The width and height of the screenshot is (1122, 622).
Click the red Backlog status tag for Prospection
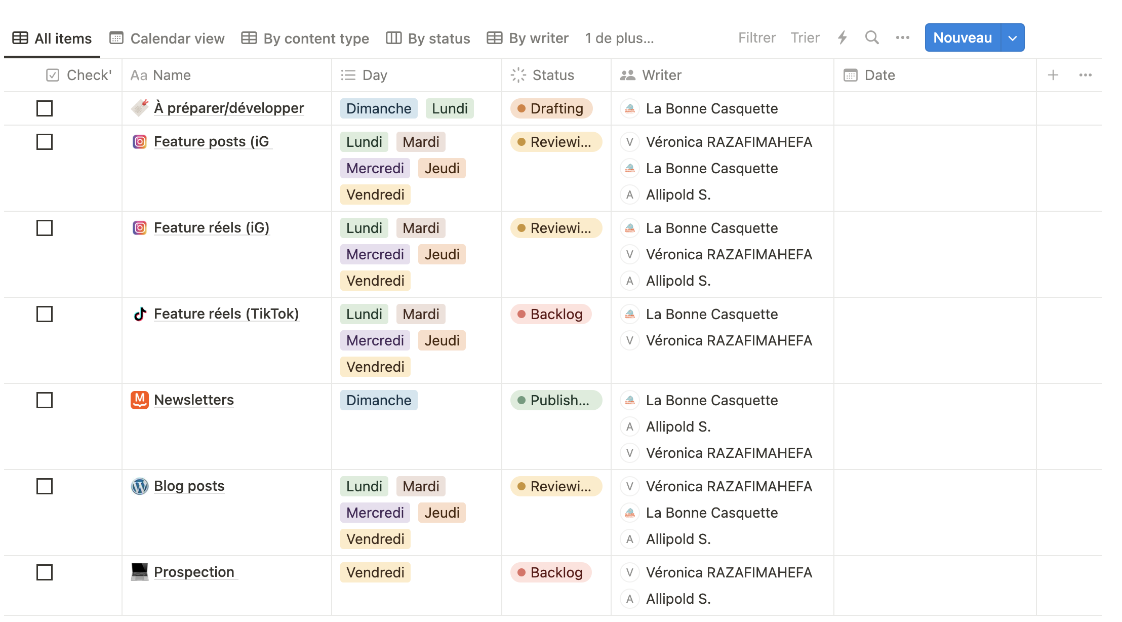coord(551,572)
